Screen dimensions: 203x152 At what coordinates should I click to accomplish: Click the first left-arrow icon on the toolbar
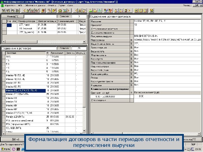pos(24,10)
